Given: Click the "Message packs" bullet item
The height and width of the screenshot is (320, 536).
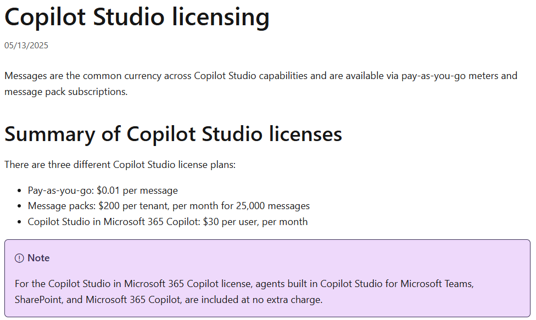Looking at the screenshot, I should point(60,206).
